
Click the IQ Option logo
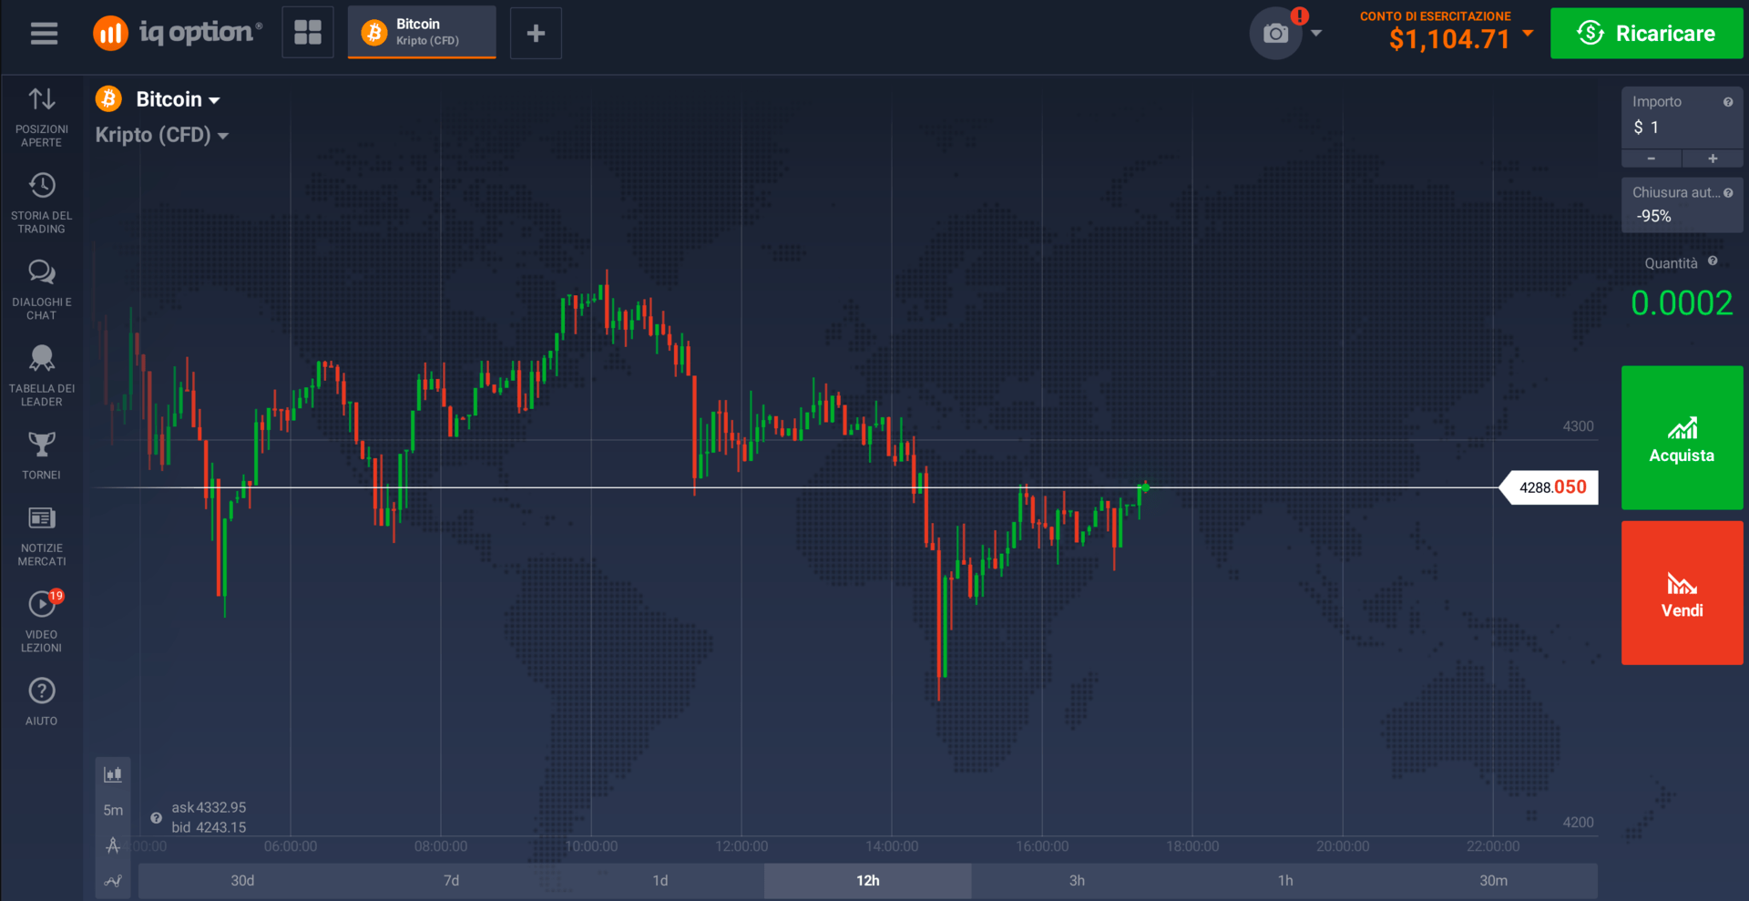178,34
